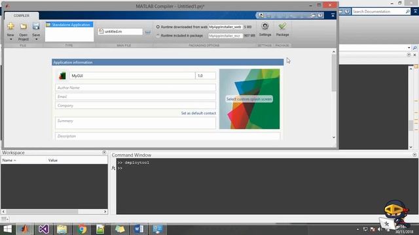Click the help icon in Compiler quick-access bar
The image size is (419, 235).
coord(320,16)
